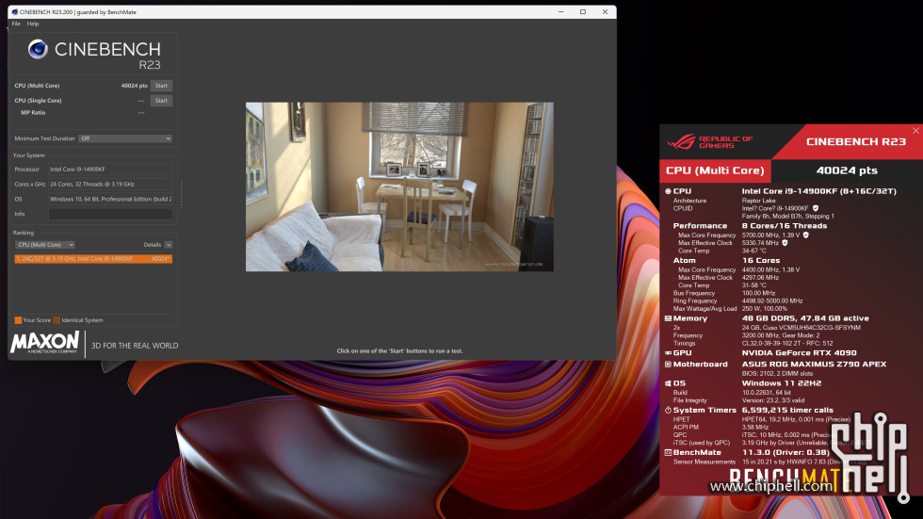Click the panel resize handle beside system info
This screenshot has height=519, width=923.
181,195
